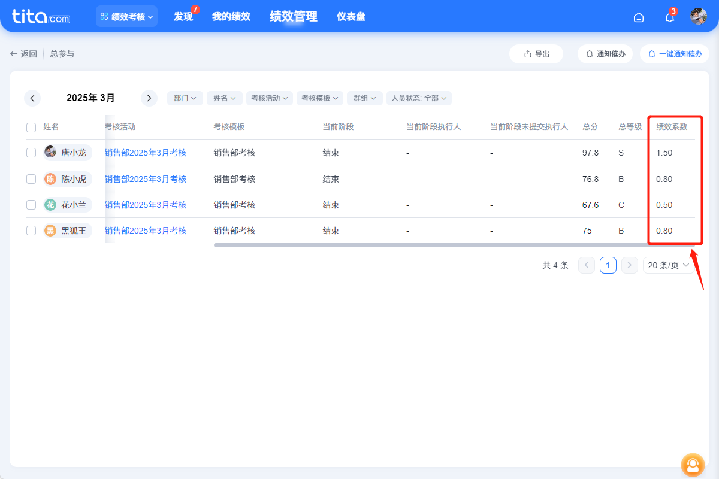Go to previous month with left arrow

(x=32, y=98)
